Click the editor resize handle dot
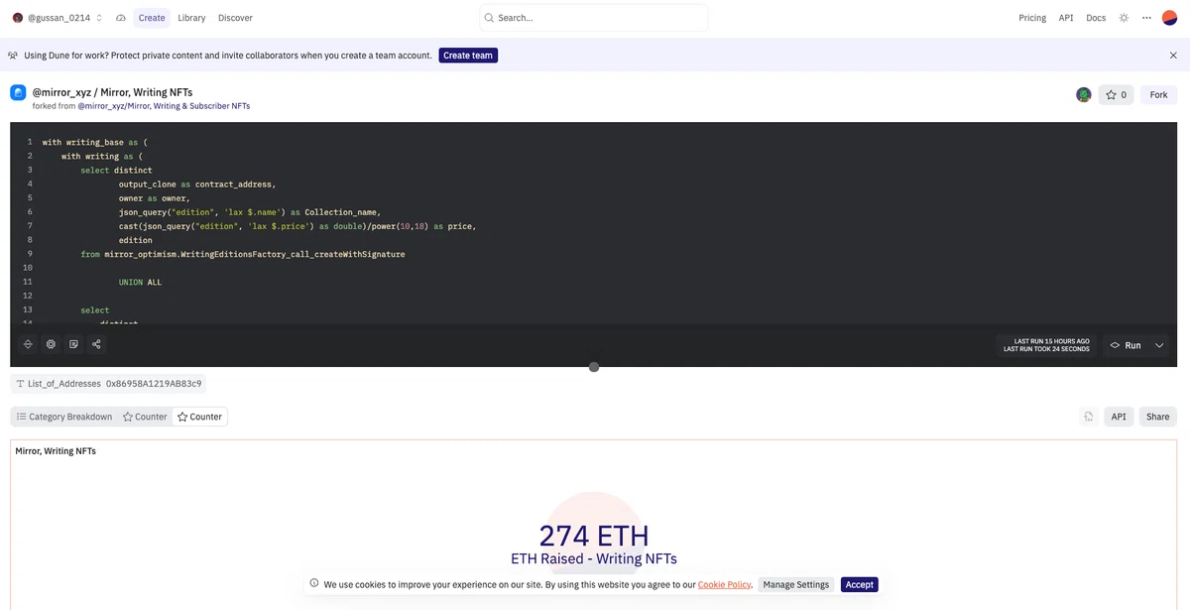Screen dimensions: 1190x610 pos(594,367)
